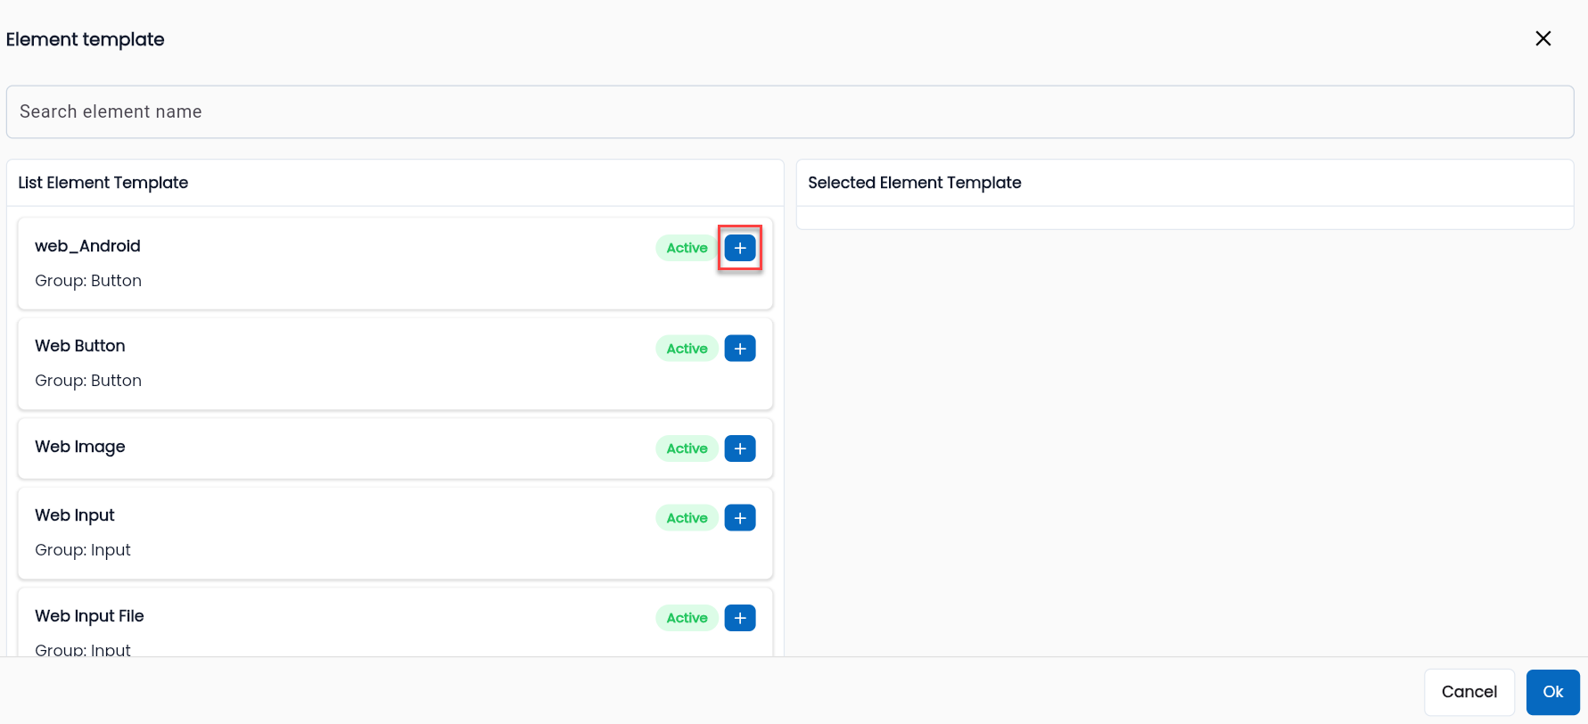1588x724 pixels.
Task: Select the Active badge on Web Image
Action: pos(687,448)
